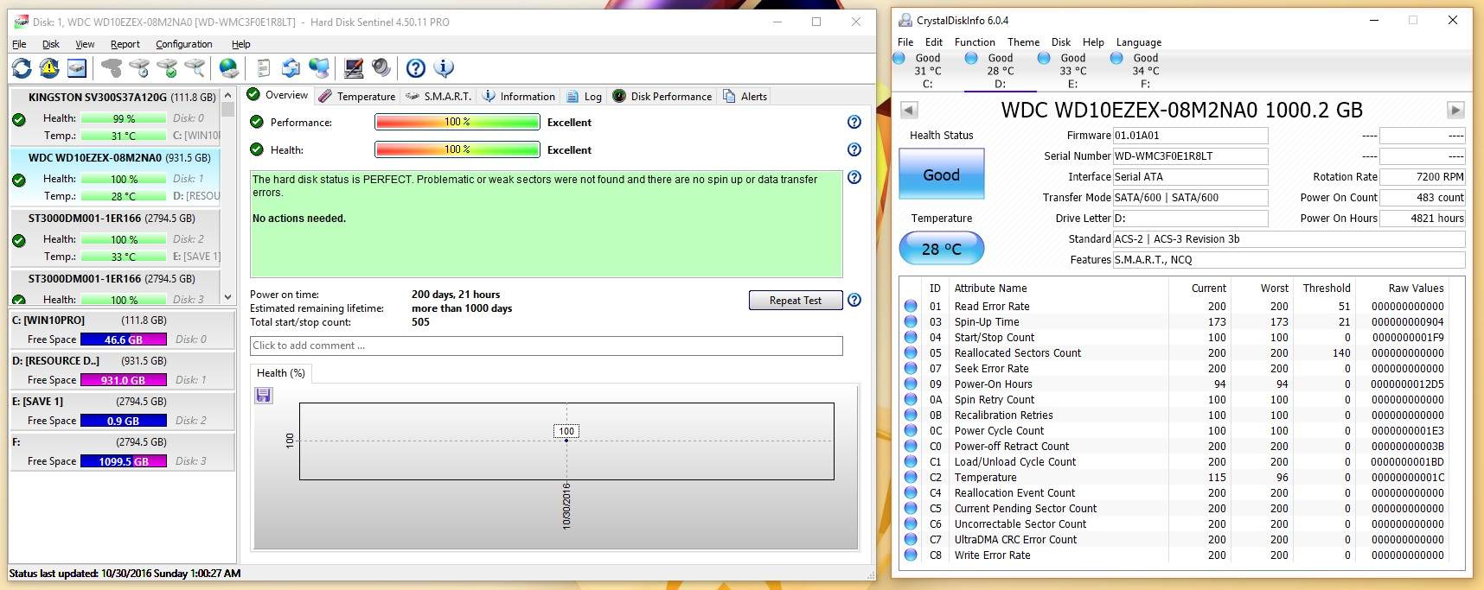Click the globe and monitor network icon
This screenshot has height=590, width=1484.
pos(319,67)
